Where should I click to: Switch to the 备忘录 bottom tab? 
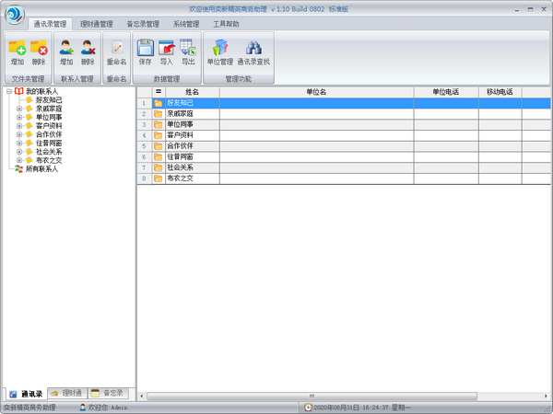click(x=107, y=394)
